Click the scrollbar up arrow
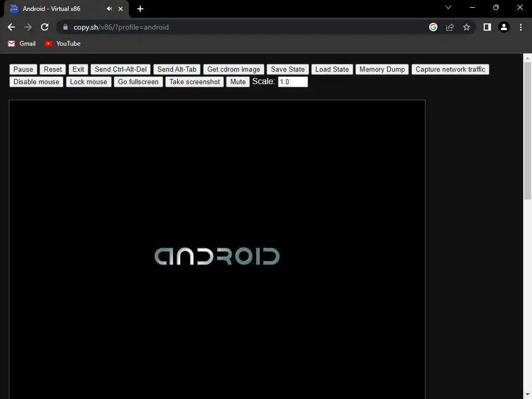This screenshot has width=532, height=399. point(527,58)
